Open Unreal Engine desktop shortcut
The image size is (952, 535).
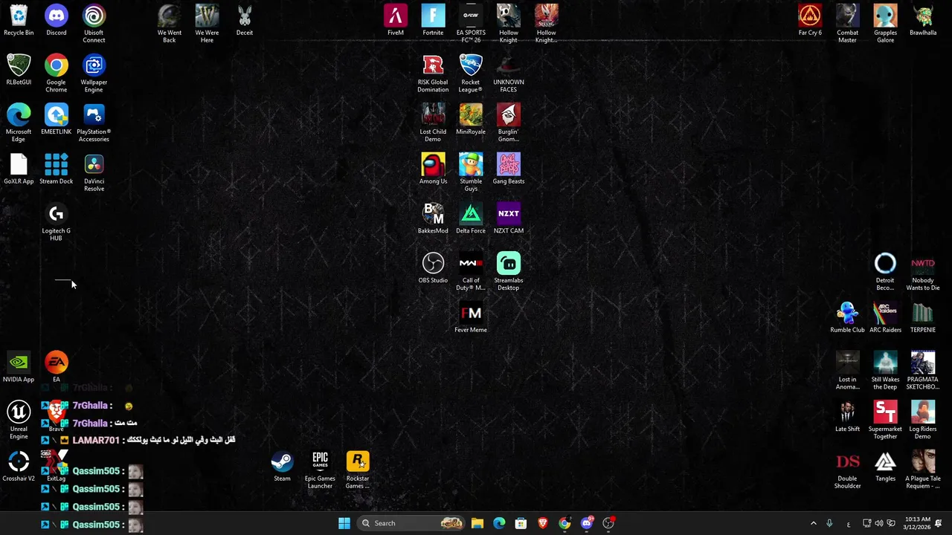19,420
